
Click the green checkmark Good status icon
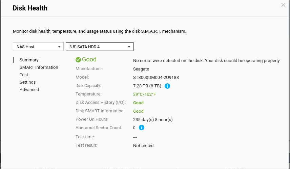[78, 60]
